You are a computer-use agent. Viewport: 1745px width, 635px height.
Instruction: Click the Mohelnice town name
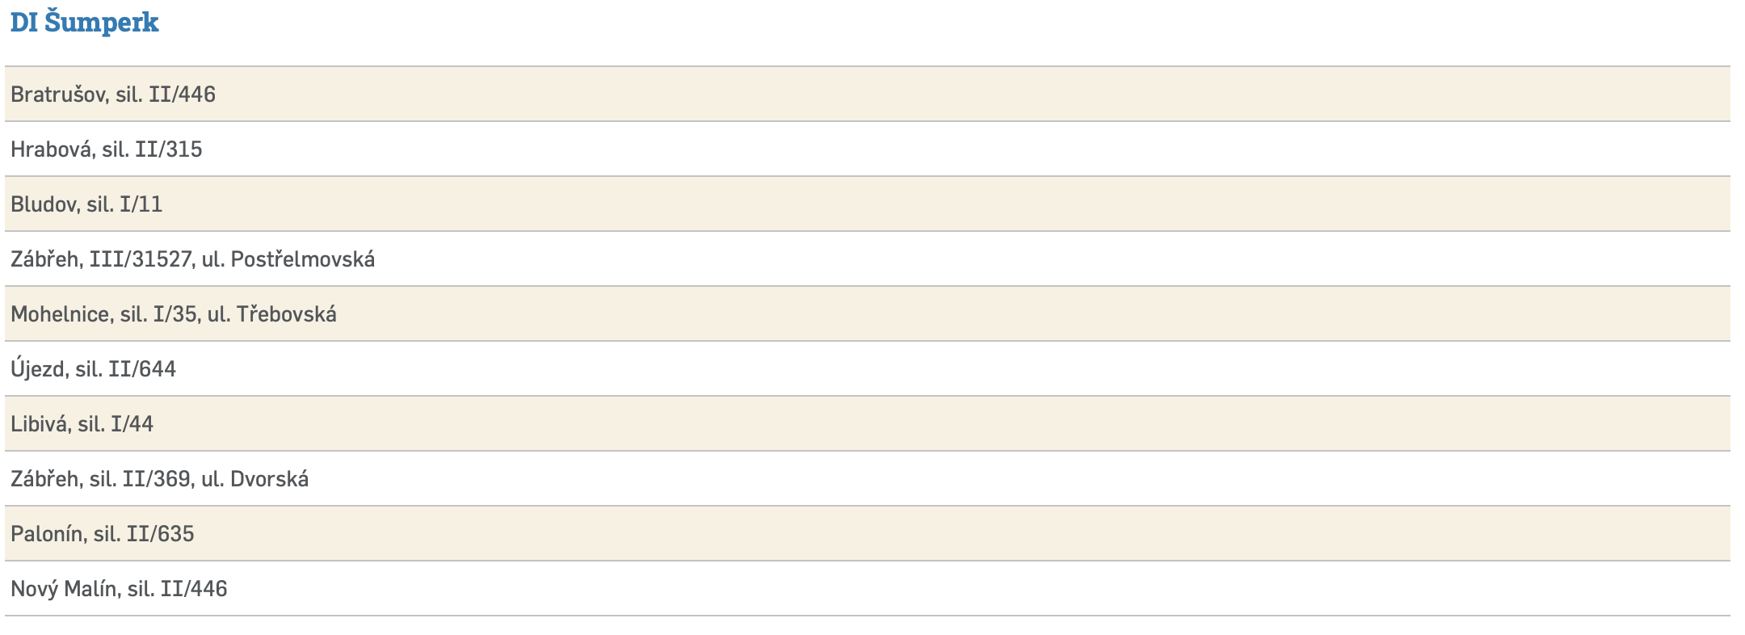pos(60,314)
